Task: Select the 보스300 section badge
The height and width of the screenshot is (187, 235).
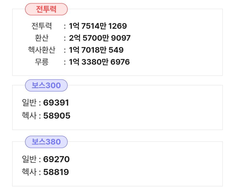Action: tap(46, 85)
